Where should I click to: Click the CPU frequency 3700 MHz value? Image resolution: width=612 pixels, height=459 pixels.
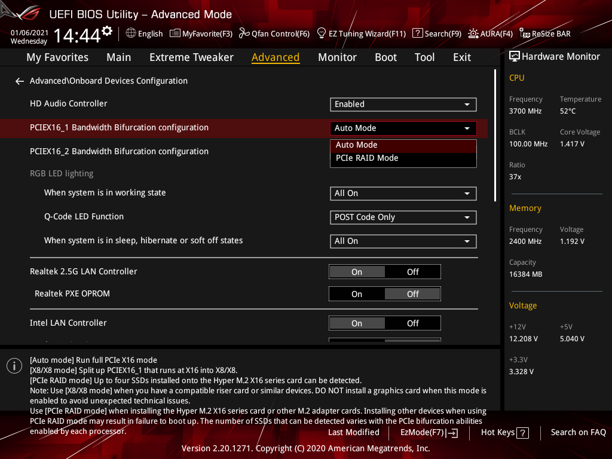pos(525,111)
